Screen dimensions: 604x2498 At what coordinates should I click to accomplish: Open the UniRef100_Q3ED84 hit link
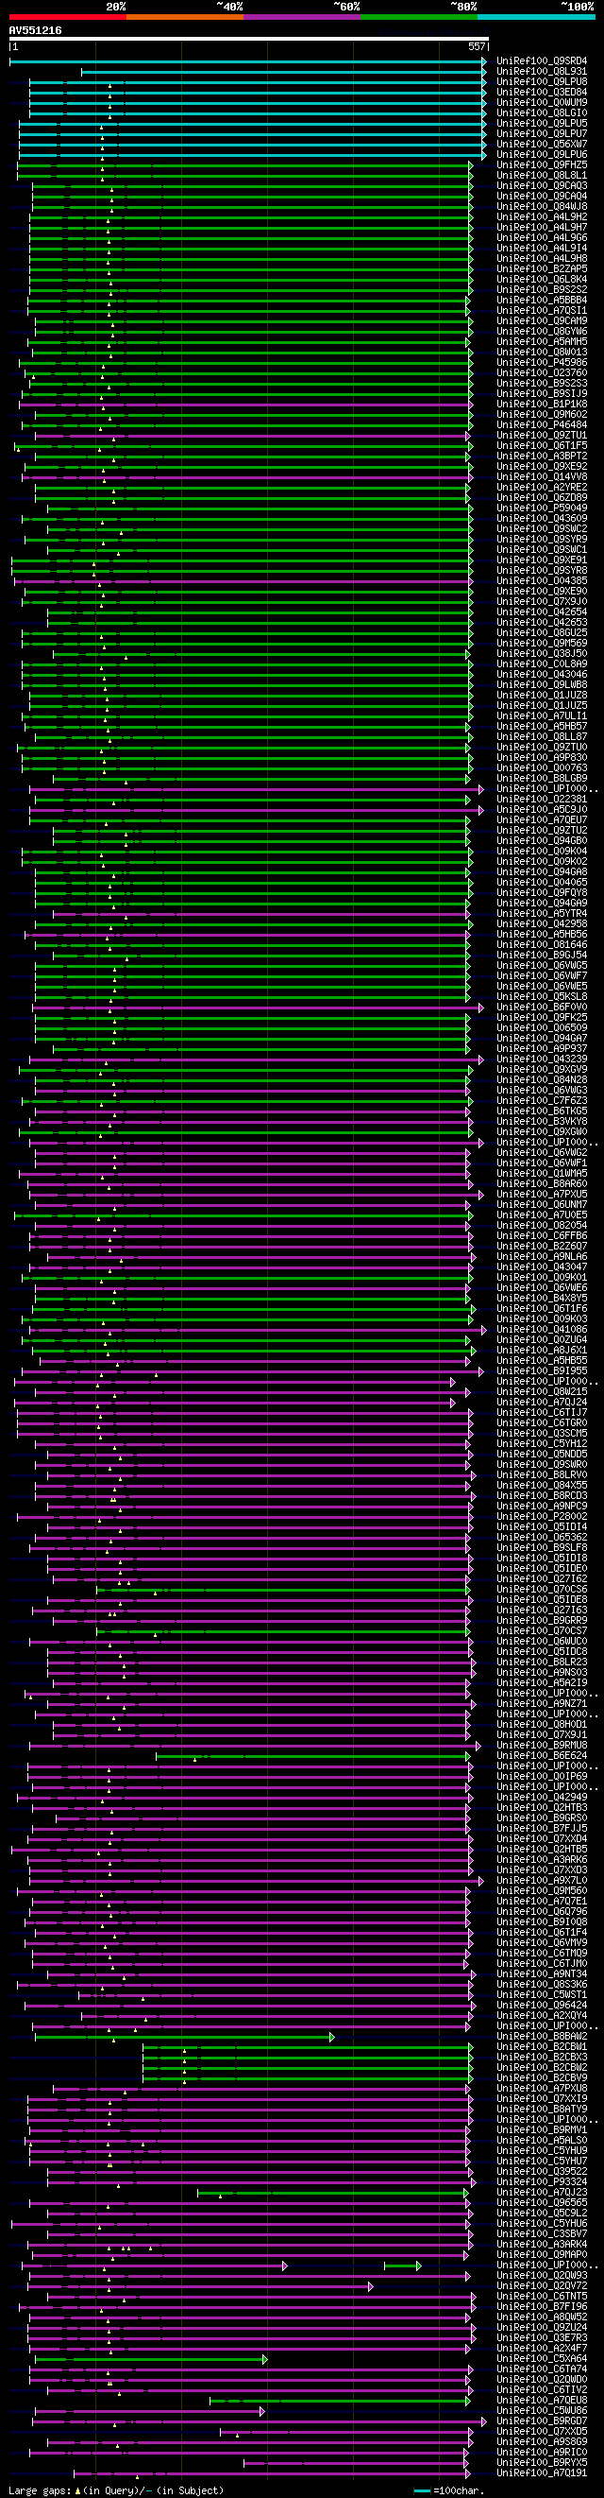(x=542, y=92)
